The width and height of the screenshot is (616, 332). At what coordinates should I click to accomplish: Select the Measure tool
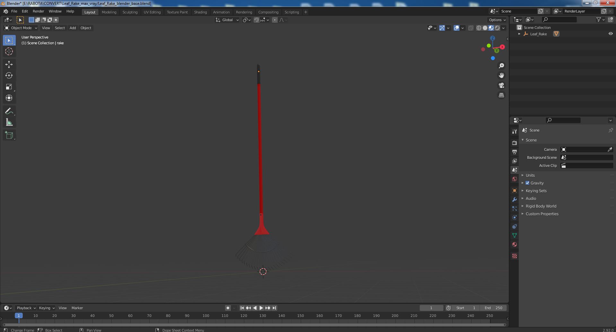9,122
